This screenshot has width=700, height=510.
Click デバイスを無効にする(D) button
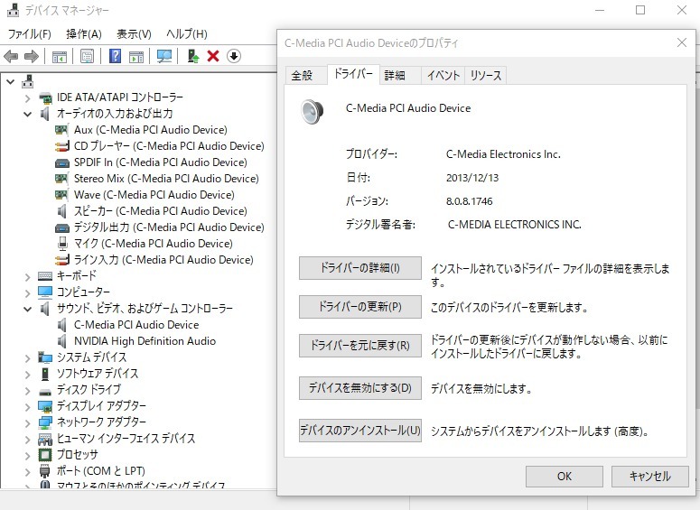point(360,388)
